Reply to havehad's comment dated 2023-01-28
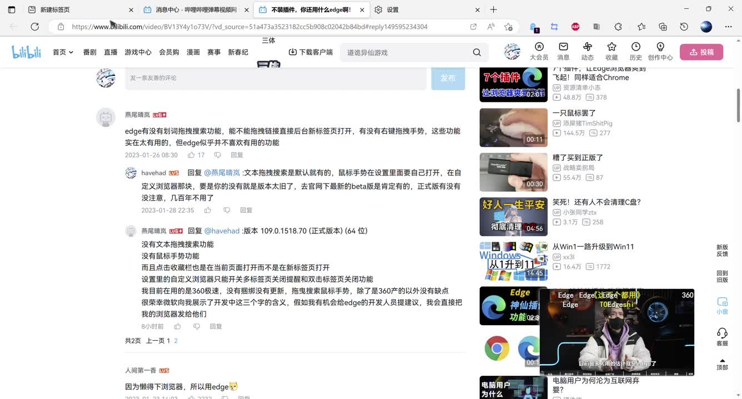The width and height of the screenshot is (742, 399). click(x=246, y=210)
